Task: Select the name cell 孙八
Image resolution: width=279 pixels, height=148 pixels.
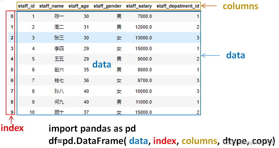Action: (59, 91)
